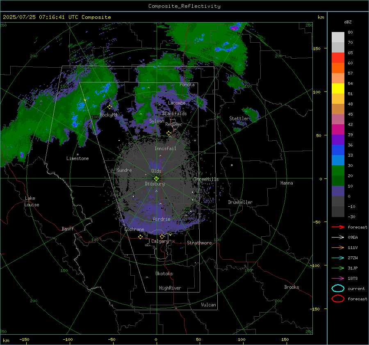Click the Sundre city label

tap(124, 170)
